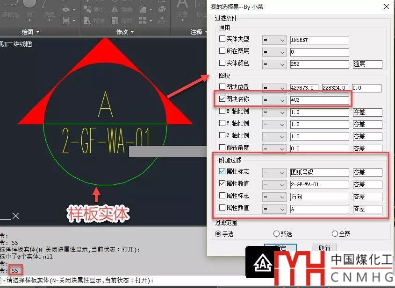Enable the Y 轴比例 checkbox
This screenshot has width=395, height=288.
pyautogui.click(x=222, y=123)
